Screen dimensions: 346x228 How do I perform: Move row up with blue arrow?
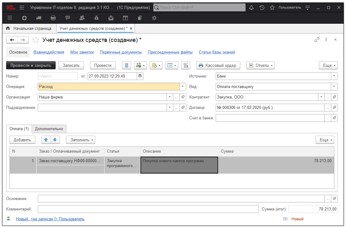click(x=46, y=140)
